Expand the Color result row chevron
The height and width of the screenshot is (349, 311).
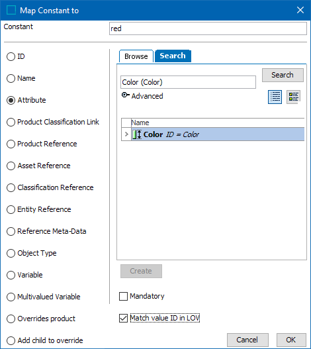[126, 134]
